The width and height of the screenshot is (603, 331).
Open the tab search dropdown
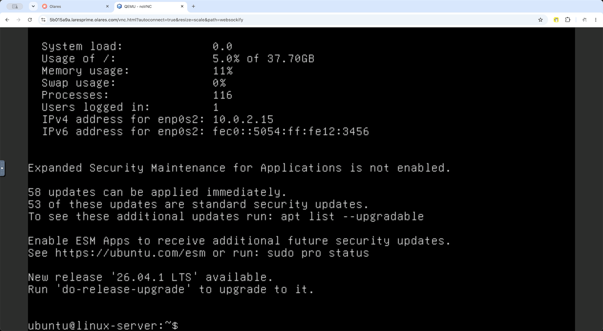tap(33, 6)
